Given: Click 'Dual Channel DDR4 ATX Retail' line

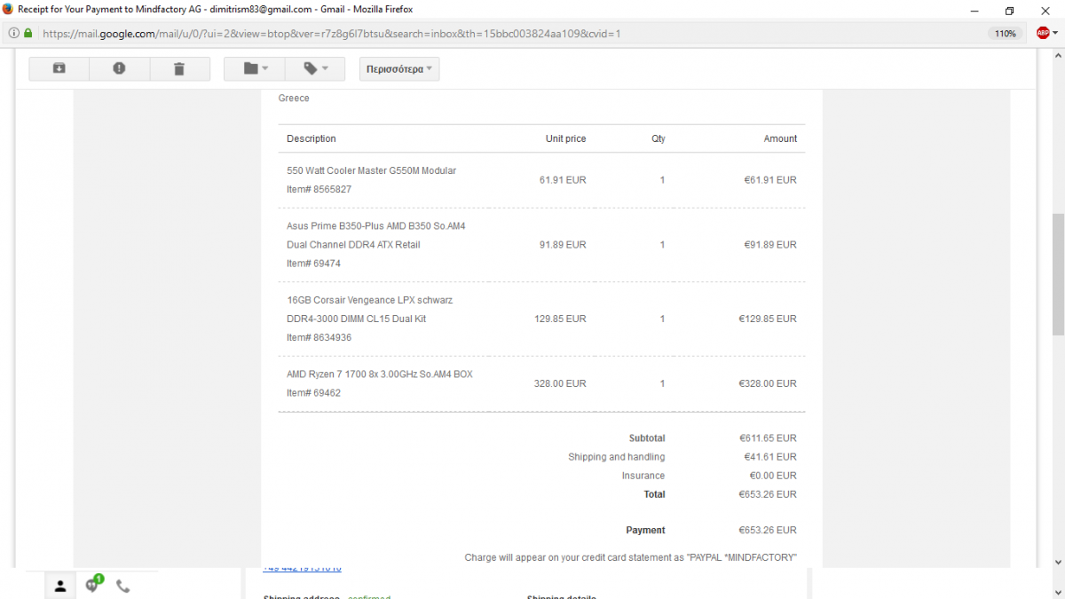Looking at the screenshot, I should (x=353, y=245).
